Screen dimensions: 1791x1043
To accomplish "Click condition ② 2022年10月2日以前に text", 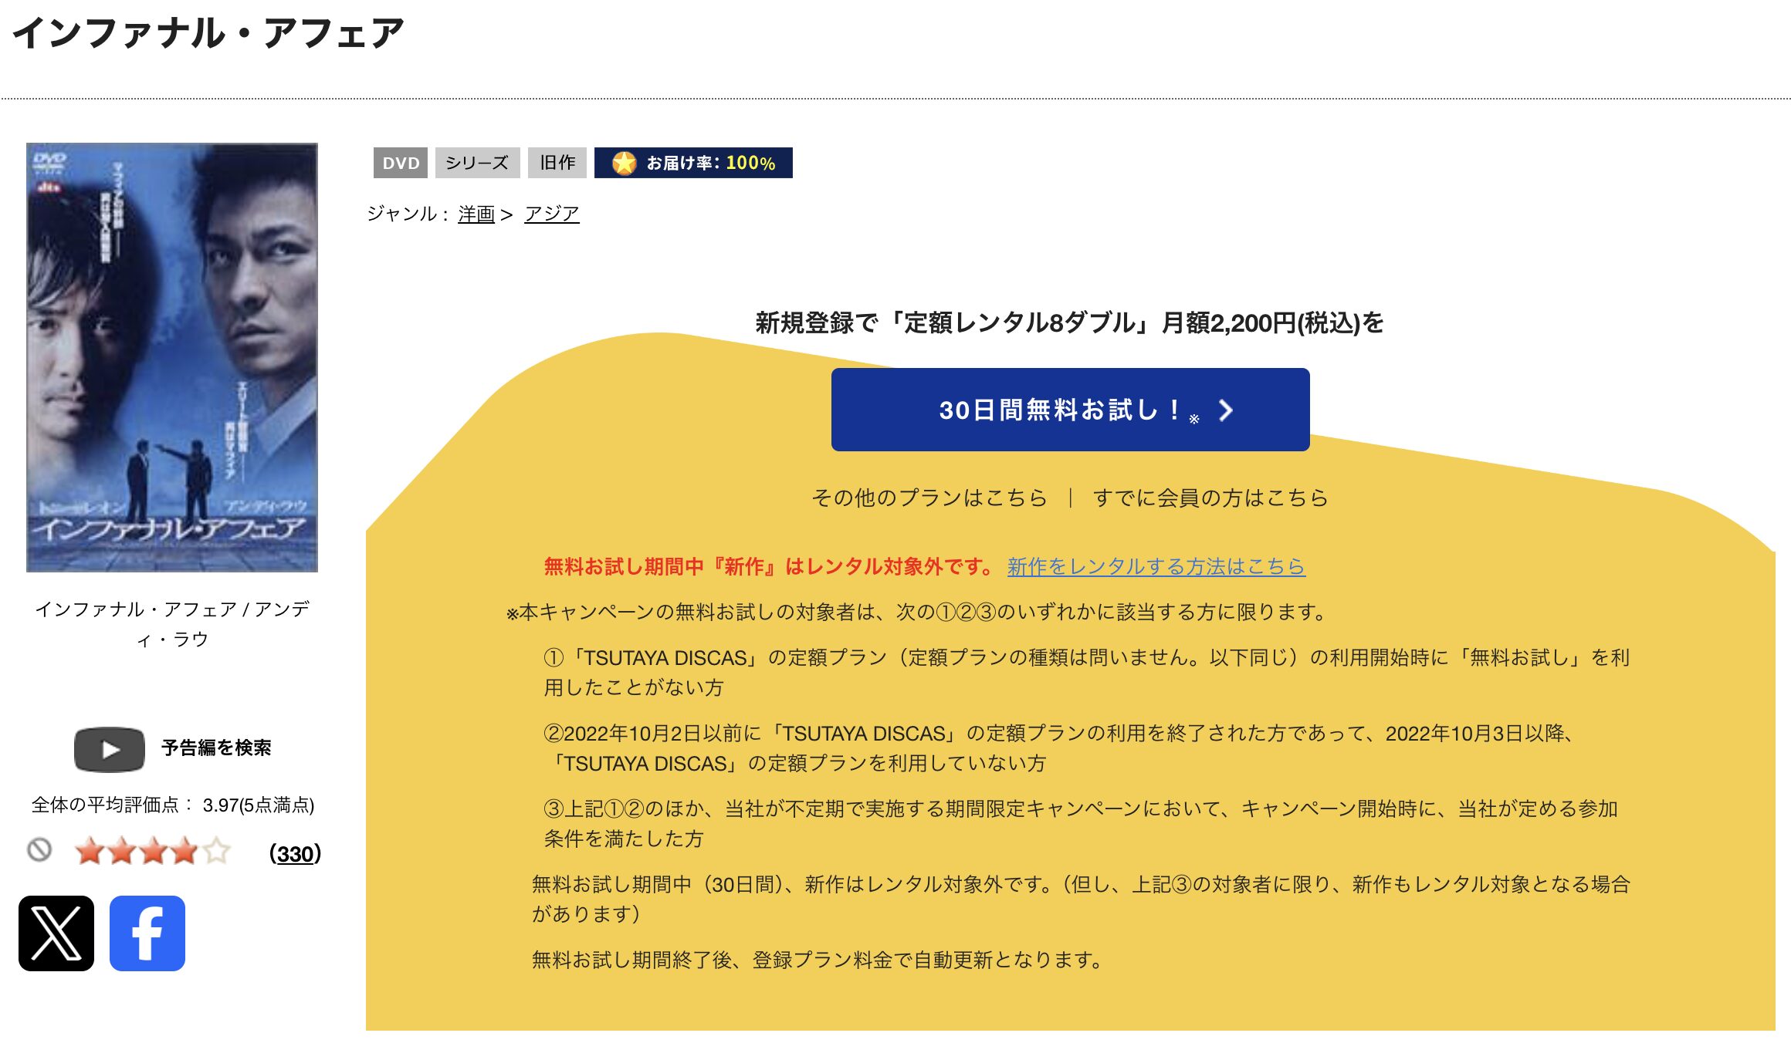I will click(1059, 748).
